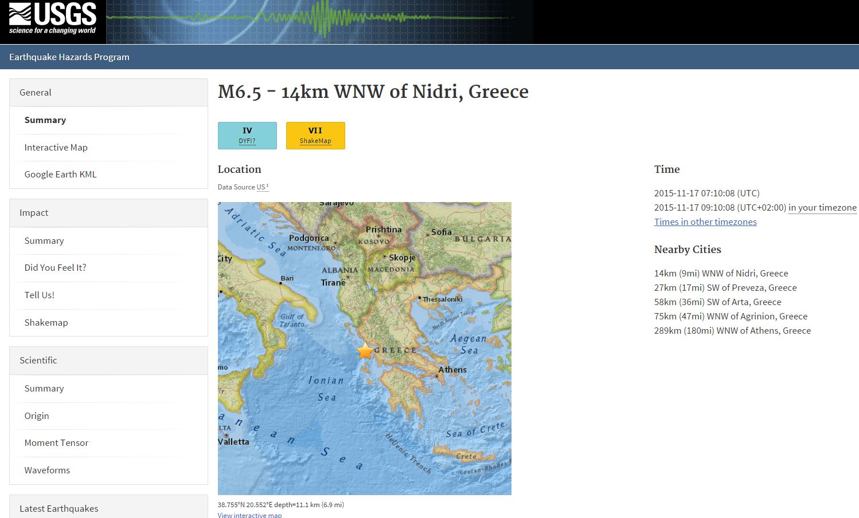
Task: Open the Did You Feel It? page
Action: (55, 267)
